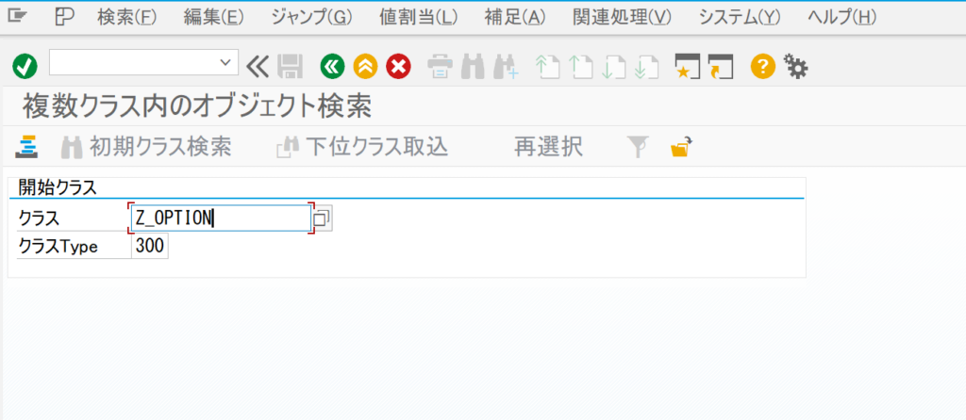The height and width of the screenshot is (420, 966).
Task: Click the Find binoculars icon
Action: coord(474,67)
